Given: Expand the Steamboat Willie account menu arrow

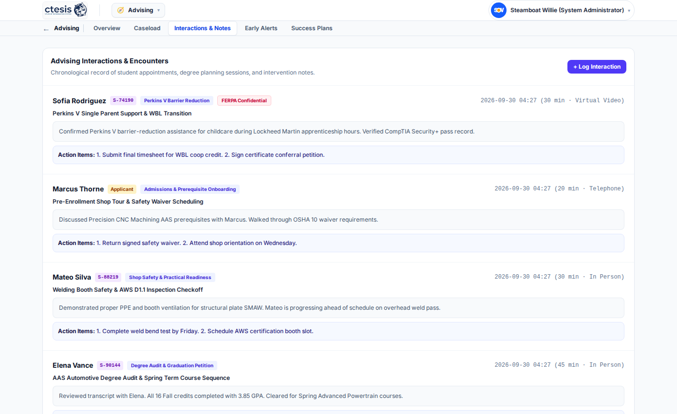Looking at the screenshot, I should click(629, 11).
